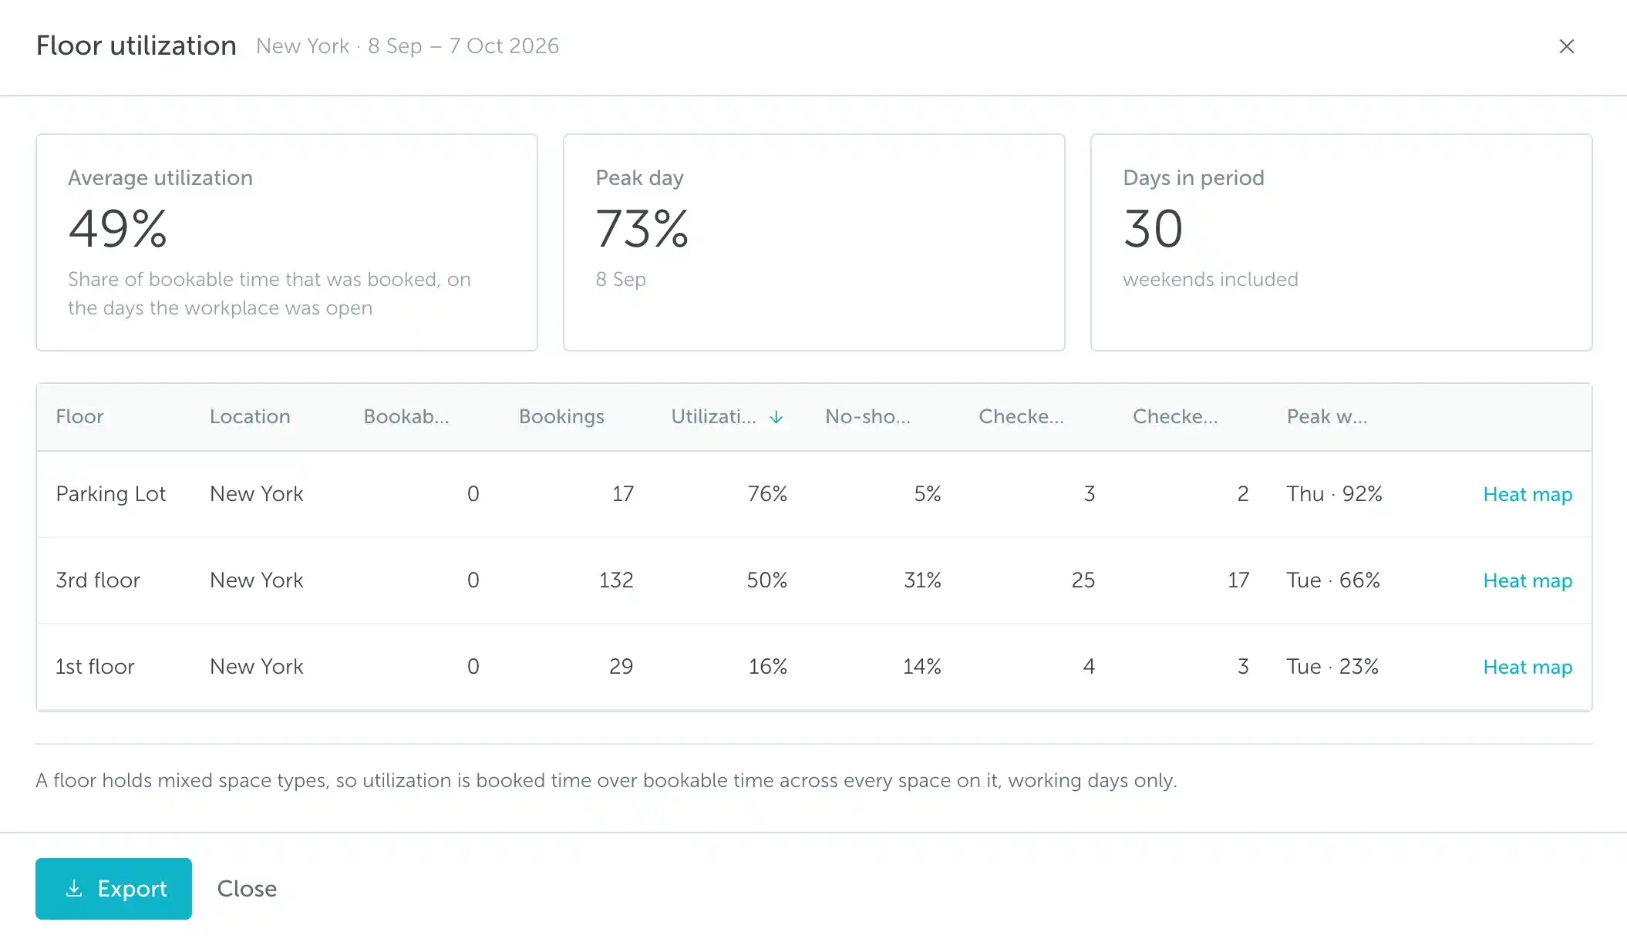Sort by the Bookings column header
Screen dimensions: 1627x942
(x=561, y=416)
